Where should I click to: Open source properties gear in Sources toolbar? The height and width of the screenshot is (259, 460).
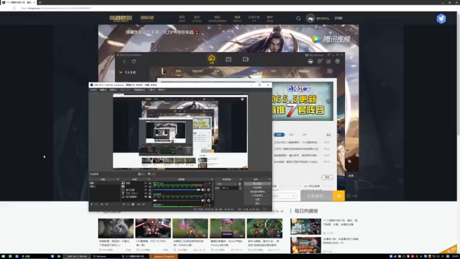pos(133,204)
